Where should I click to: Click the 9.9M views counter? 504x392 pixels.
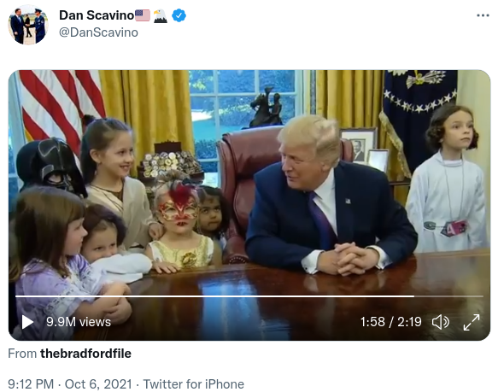(x=79, y=322)
